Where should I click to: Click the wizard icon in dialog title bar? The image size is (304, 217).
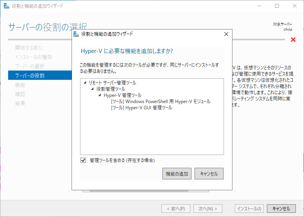click(x=76, y=34)
